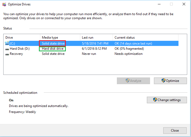Click the Solid state drive cell for C:

tap(53, 44)
